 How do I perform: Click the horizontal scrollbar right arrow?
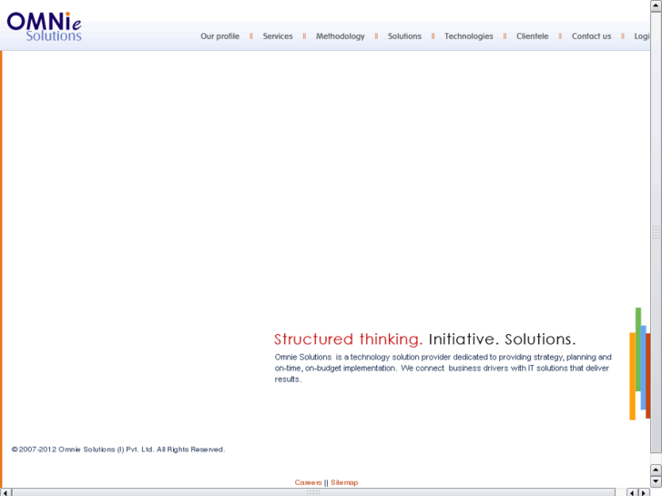645,492
